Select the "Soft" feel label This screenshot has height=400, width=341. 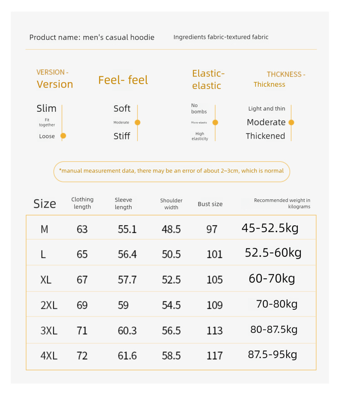[122, 109]
